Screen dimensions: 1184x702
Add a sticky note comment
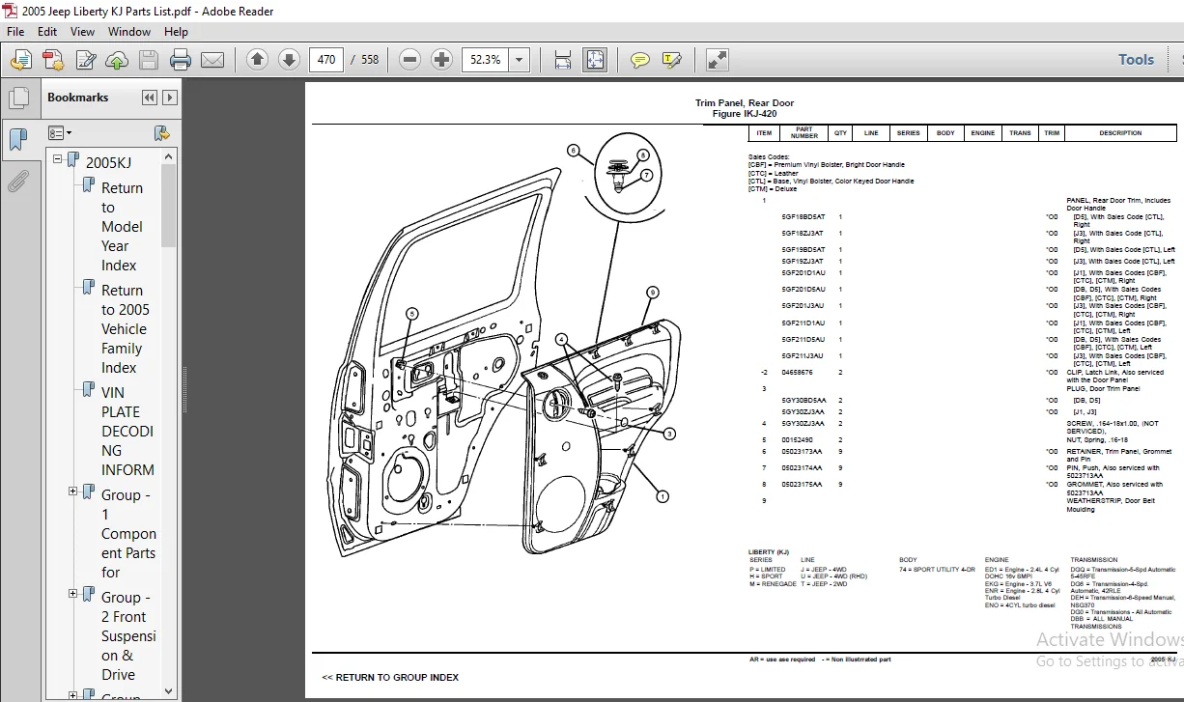pos(639,60)
